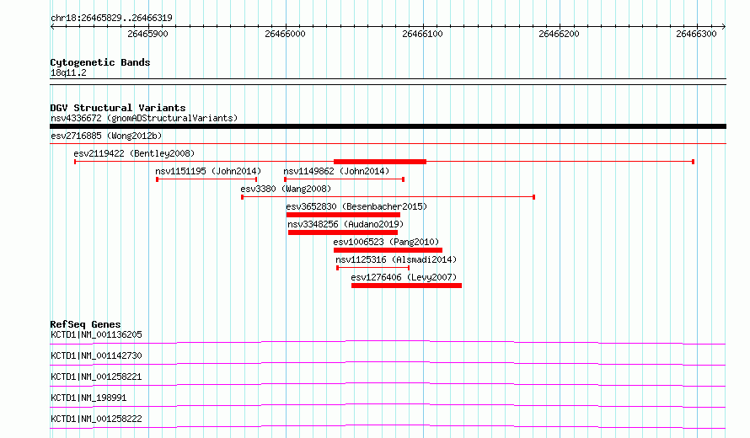This screenshot has height=438, width=750.
Task: Click the chr18:26465829..26466319 coordinate label
Action: tap(111, 19)
